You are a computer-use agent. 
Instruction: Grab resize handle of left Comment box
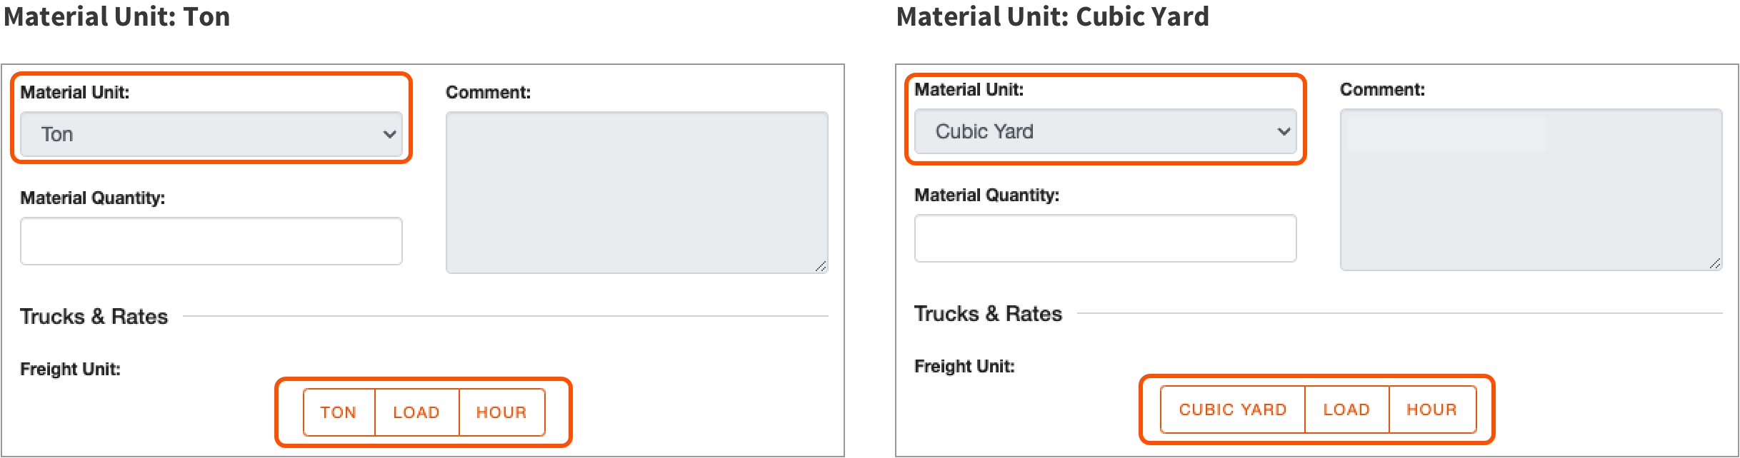tap(821, 266)
